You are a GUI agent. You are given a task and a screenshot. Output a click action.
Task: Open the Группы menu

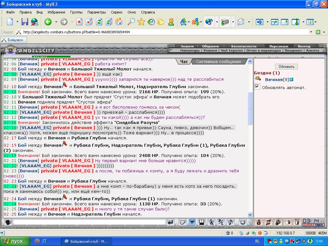point(76,12)
